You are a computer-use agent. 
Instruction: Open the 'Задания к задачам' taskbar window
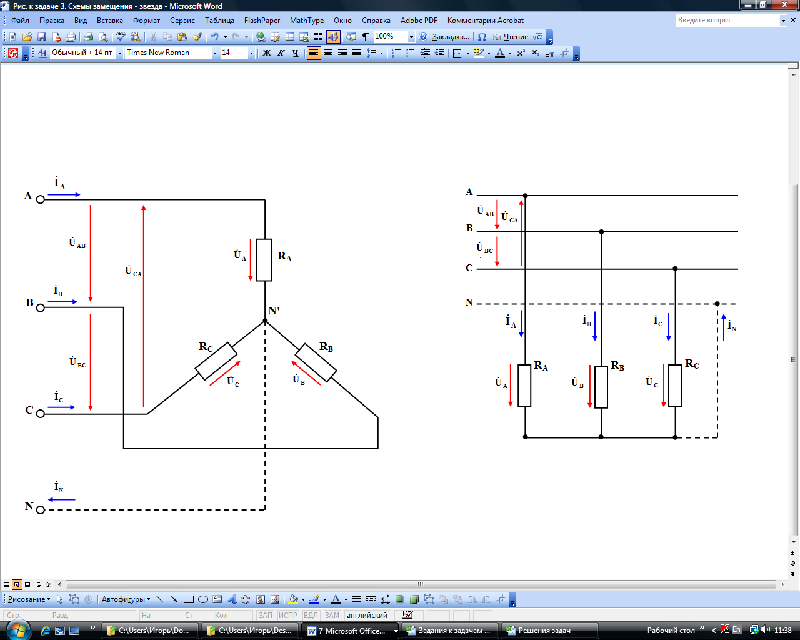coord(450,631)
